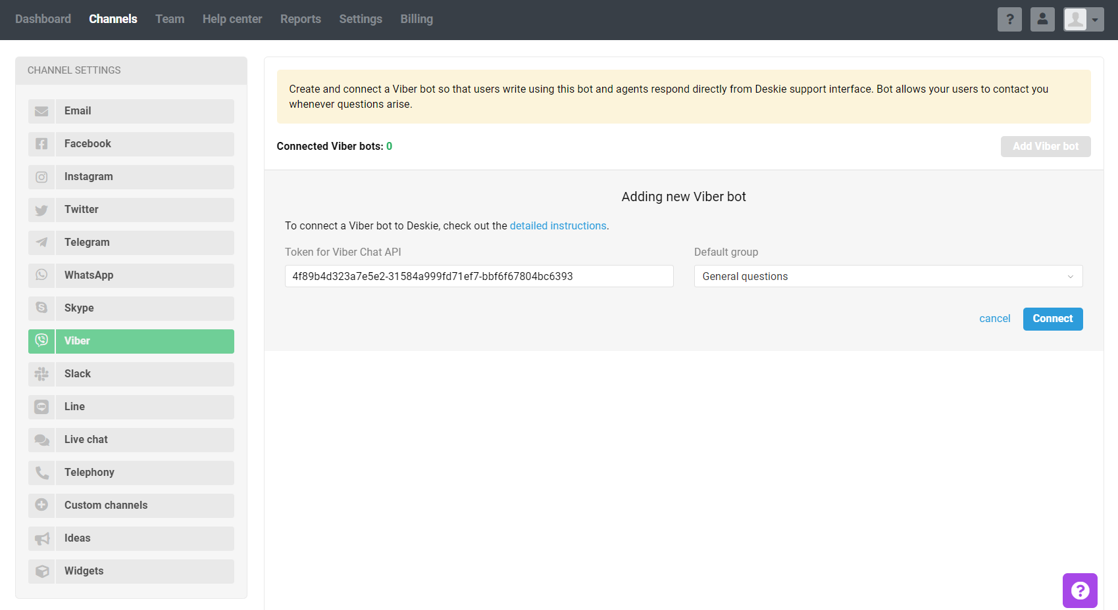The height and width of the screenshot is (610, 1118).
Task: Click the Add Viber bot button
Action: (x=1046, y=147)
